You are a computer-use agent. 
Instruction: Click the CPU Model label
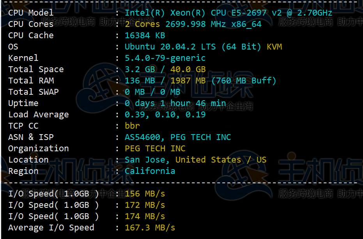click(x=31, y=13)
